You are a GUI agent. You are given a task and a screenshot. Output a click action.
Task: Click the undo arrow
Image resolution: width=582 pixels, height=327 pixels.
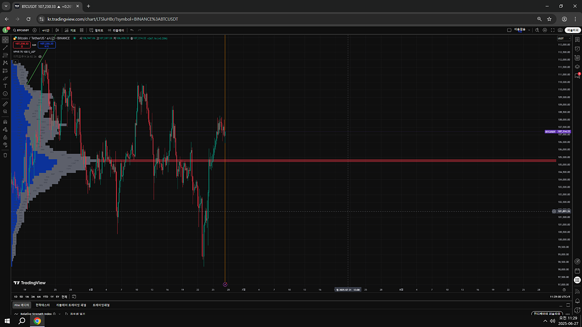click(132, 30)
